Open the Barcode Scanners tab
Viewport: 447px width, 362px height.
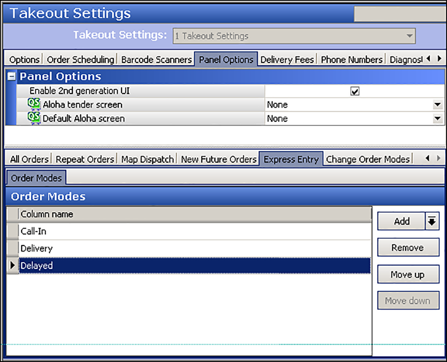(156, 59)
